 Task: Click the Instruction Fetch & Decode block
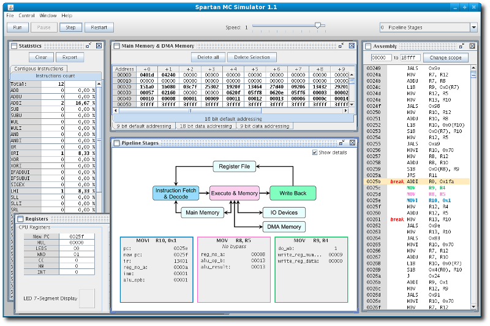click(x=176, y=194)
